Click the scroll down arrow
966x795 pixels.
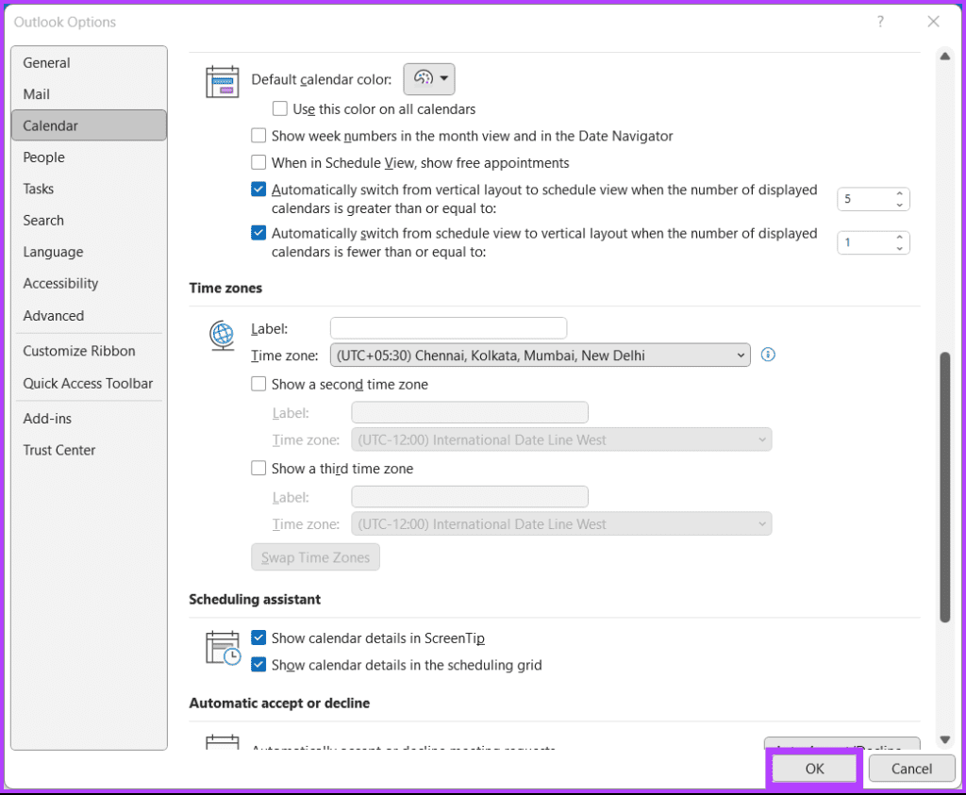945,739
